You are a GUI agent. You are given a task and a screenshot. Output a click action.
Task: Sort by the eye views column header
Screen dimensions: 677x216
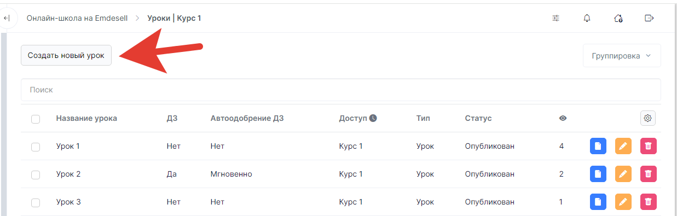[x=563, y=118]
